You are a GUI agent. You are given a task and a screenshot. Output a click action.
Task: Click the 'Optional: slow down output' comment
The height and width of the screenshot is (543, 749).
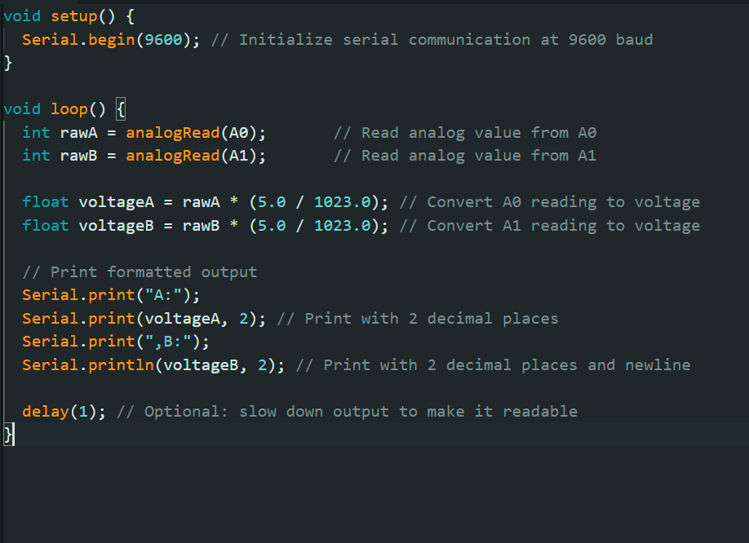click(x=347, y=411)
